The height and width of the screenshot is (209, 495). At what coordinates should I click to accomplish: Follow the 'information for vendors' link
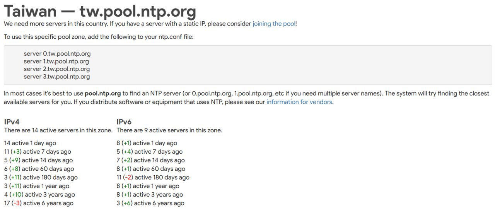pyautogui.click(x=299, y=102)
